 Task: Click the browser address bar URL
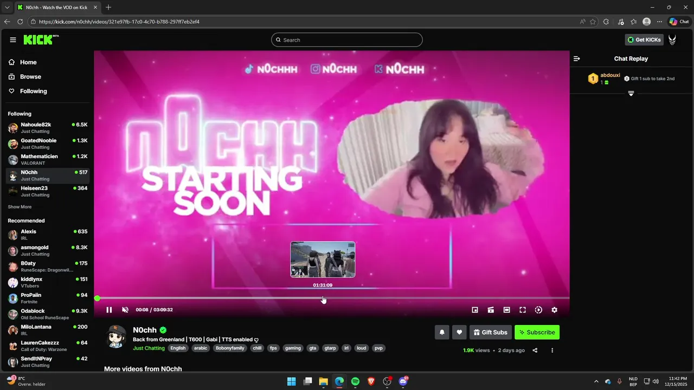point(119,22)
